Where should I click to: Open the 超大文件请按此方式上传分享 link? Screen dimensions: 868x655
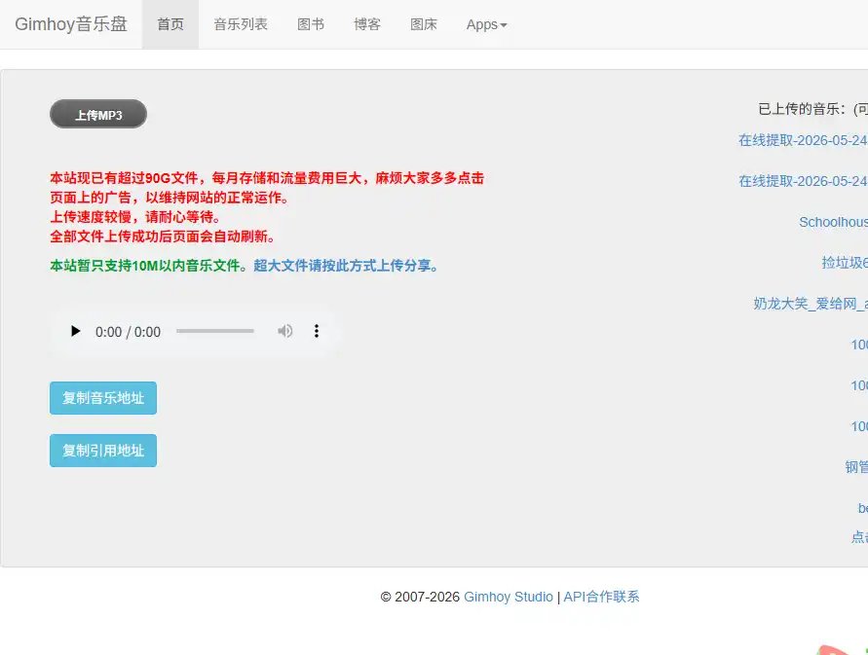point(346,266)
